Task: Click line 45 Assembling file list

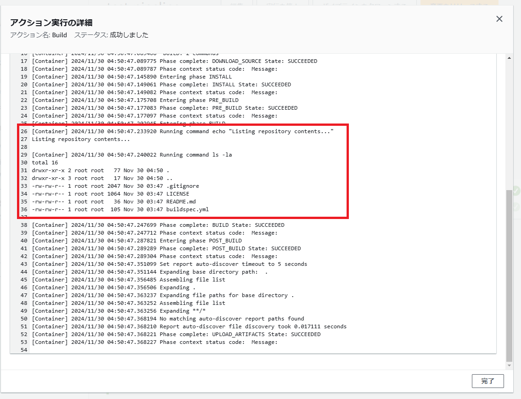Action: pyautogui.click(x=129, y=280)
